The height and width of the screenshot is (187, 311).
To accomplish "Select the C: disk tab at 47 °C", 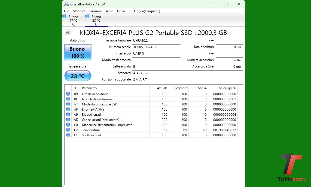I will point(73,20).
